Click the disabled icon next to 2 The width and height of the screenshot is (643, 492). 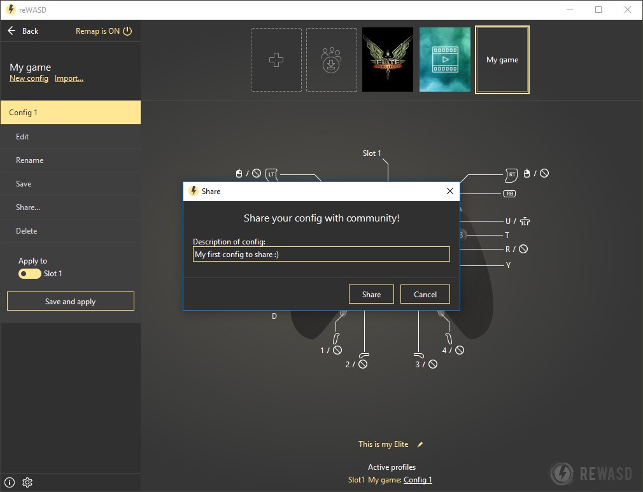pyautogui.click(x=363, y=364)
